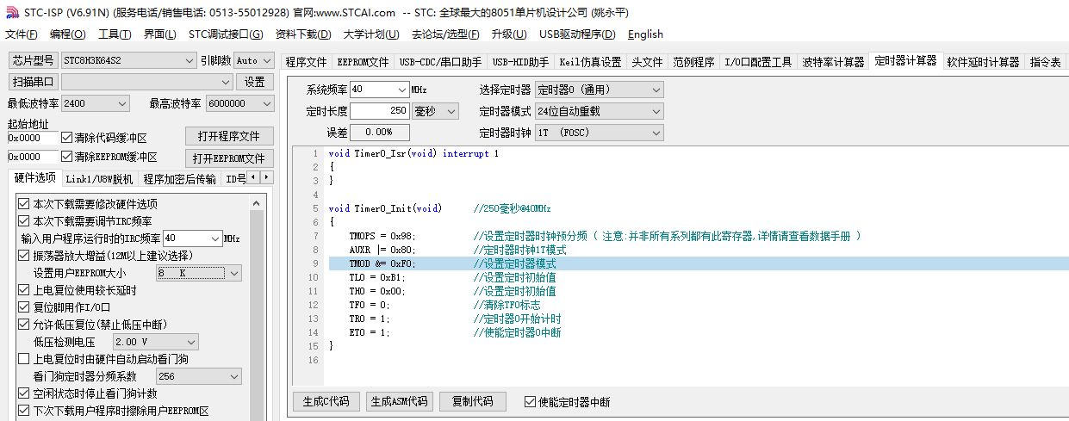
Task: Switch to the 程序文件 tab
Action: [x=307, y=62]
